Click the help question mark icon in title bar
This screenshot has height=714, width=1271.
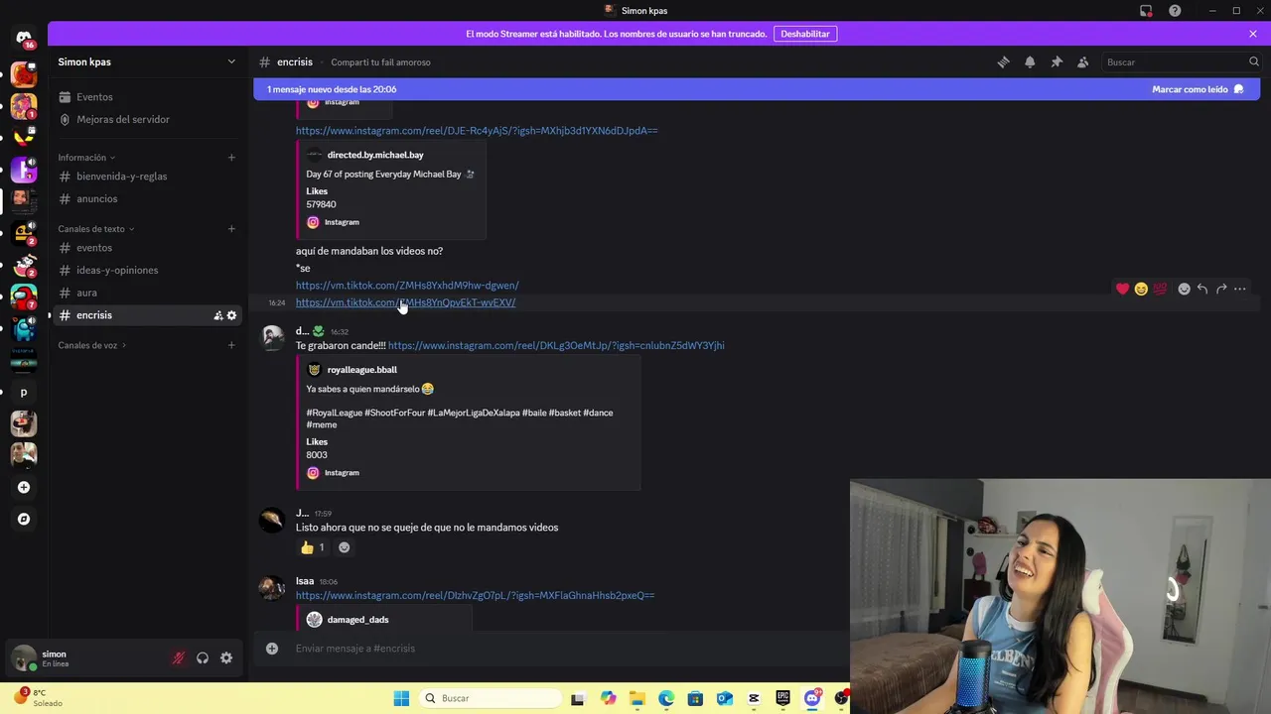tap(1175, 11)
